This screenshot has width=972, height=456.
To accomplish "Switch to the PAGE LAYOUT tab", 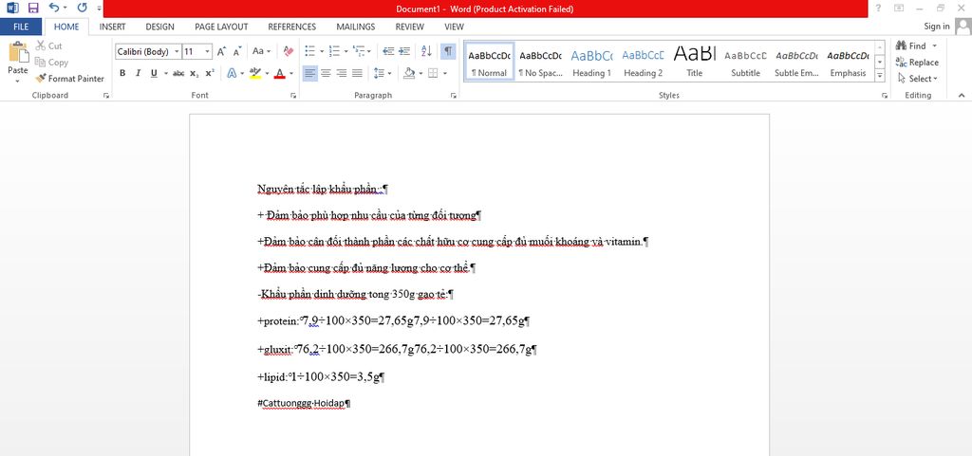I will pyautogui.click(x=221, y=27).
